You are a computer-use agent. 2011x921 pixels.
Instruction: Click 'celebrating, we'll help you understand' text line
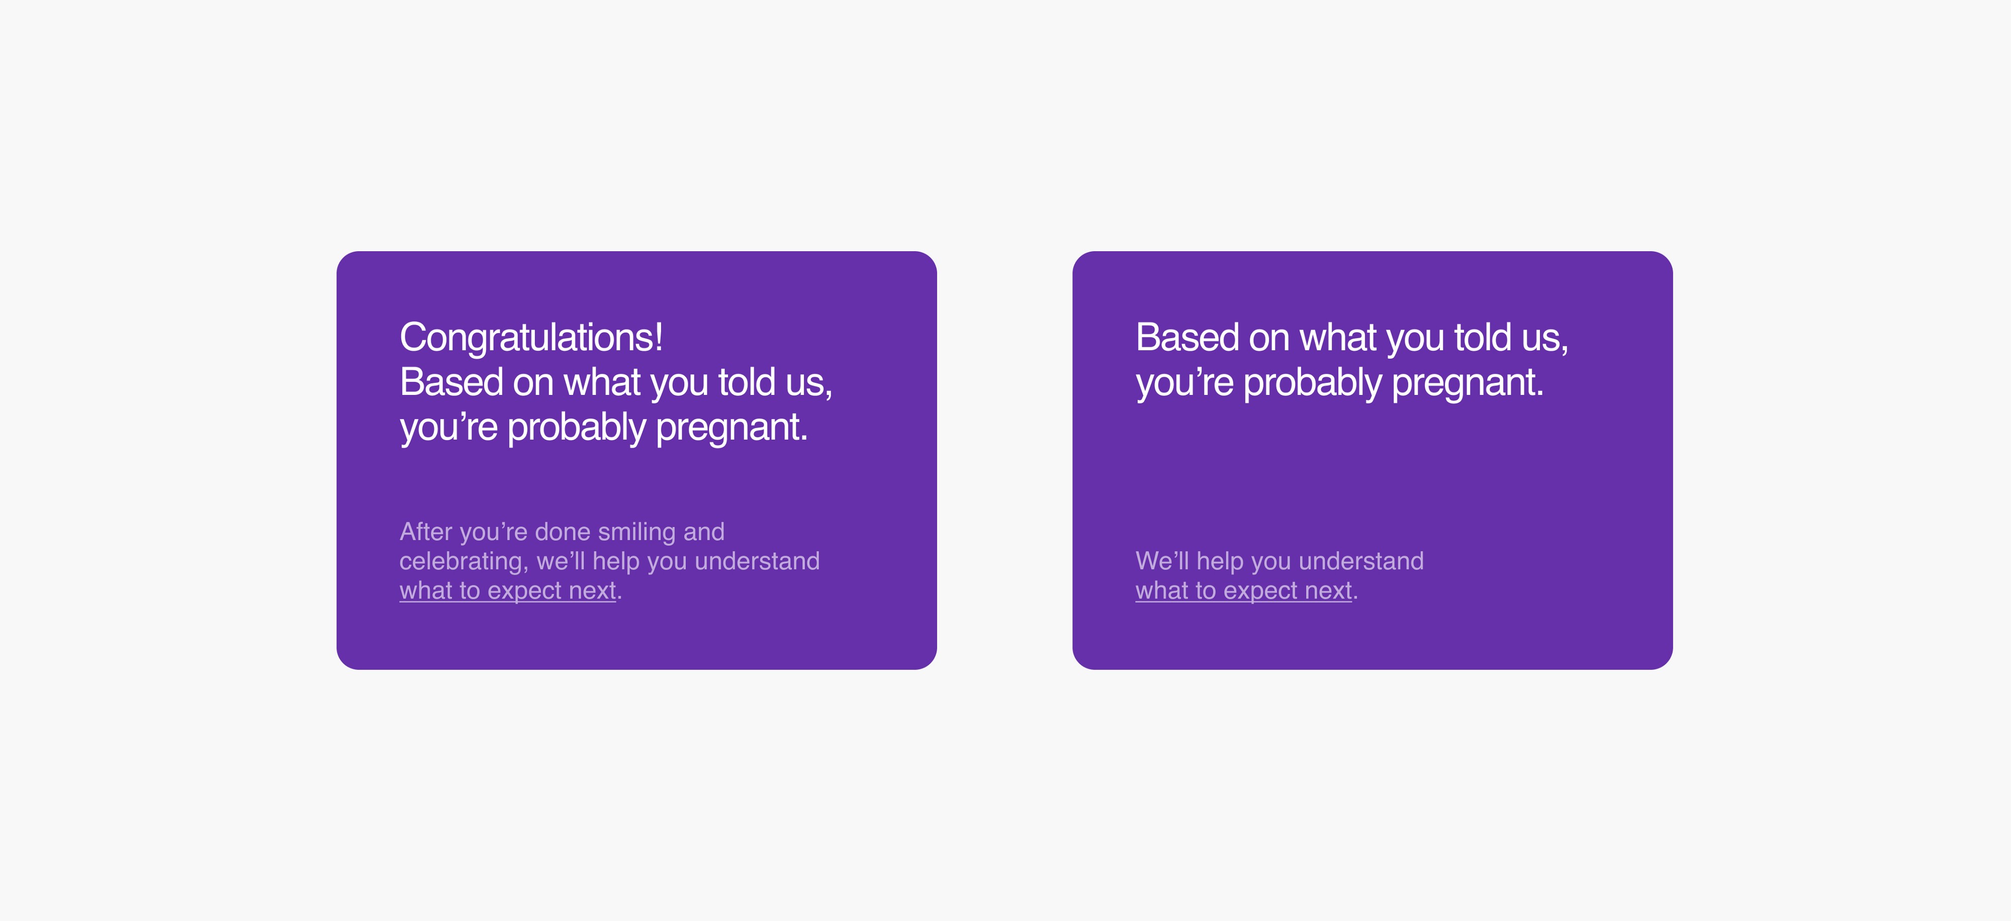tap(610, 561)
